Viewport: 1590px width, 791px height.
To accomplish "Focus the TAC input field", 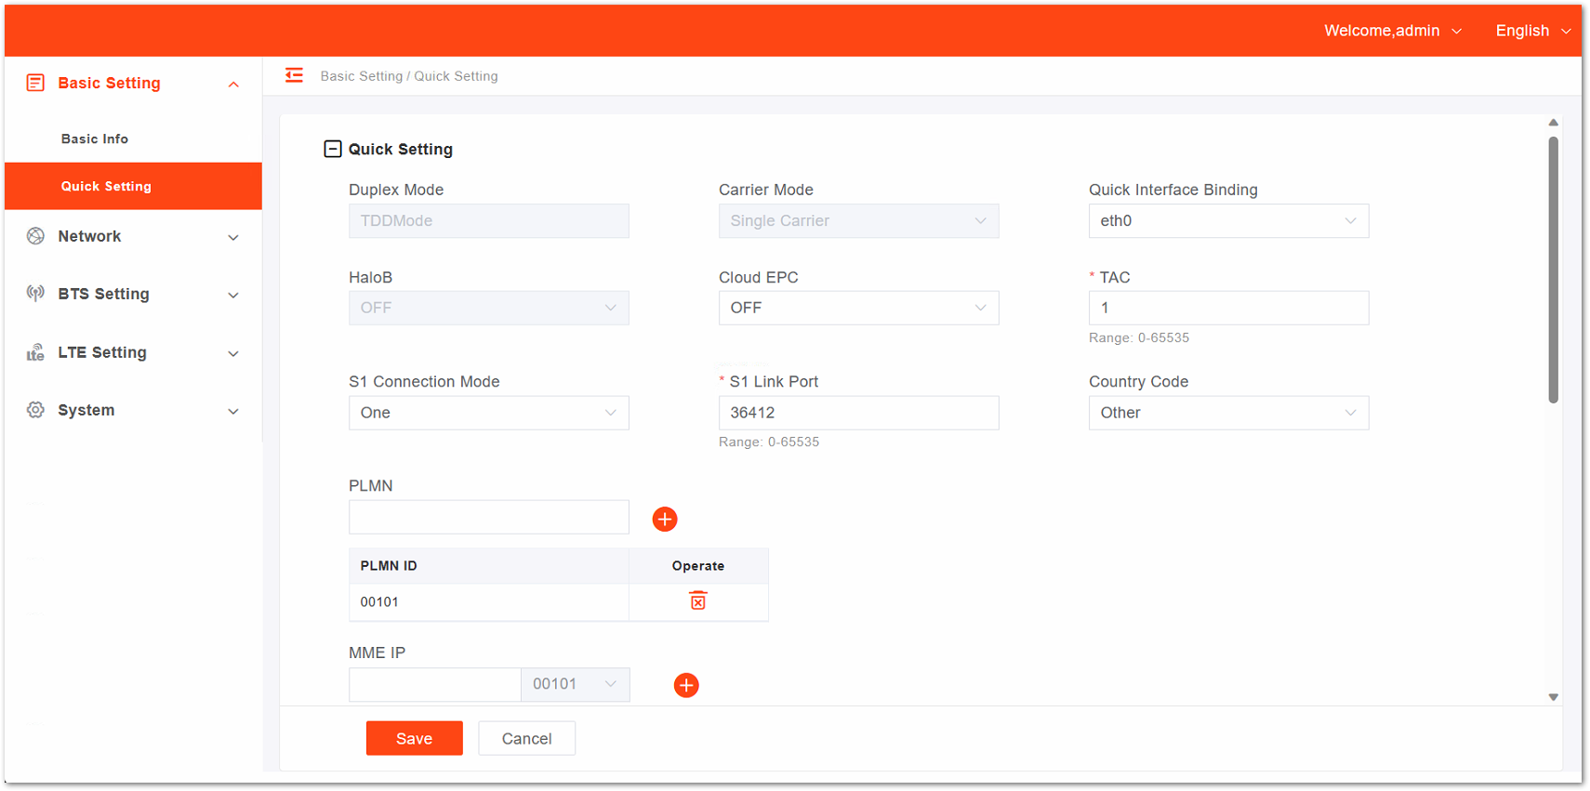I will coord(1228,308).
